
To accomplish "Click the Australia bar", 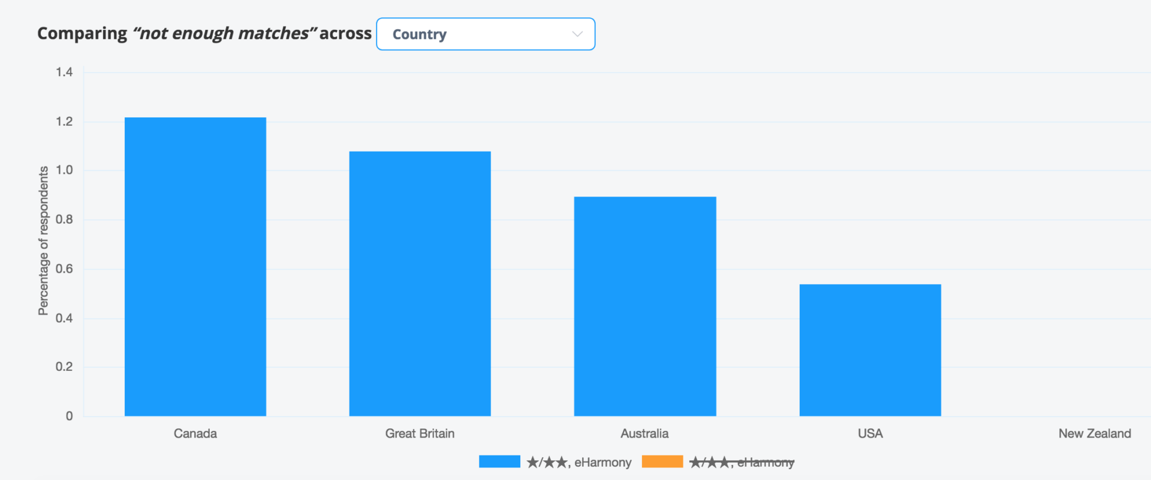I will click(x=645, y=306).
